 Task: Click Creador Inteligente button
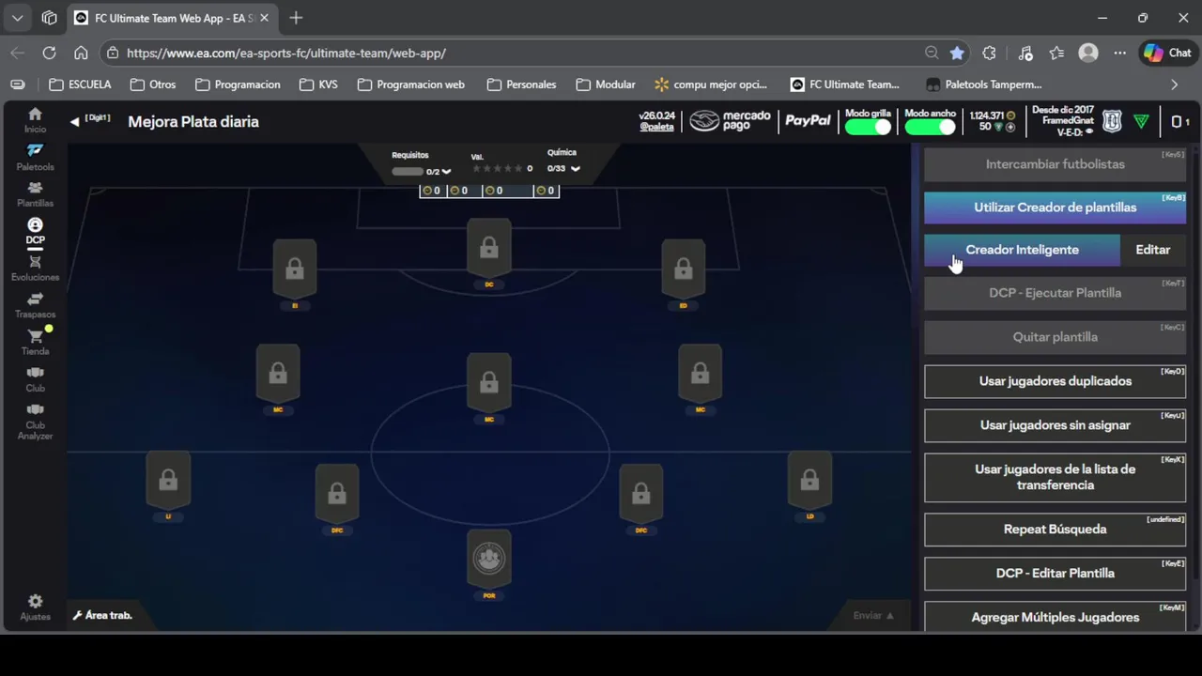coord(1022,250)
